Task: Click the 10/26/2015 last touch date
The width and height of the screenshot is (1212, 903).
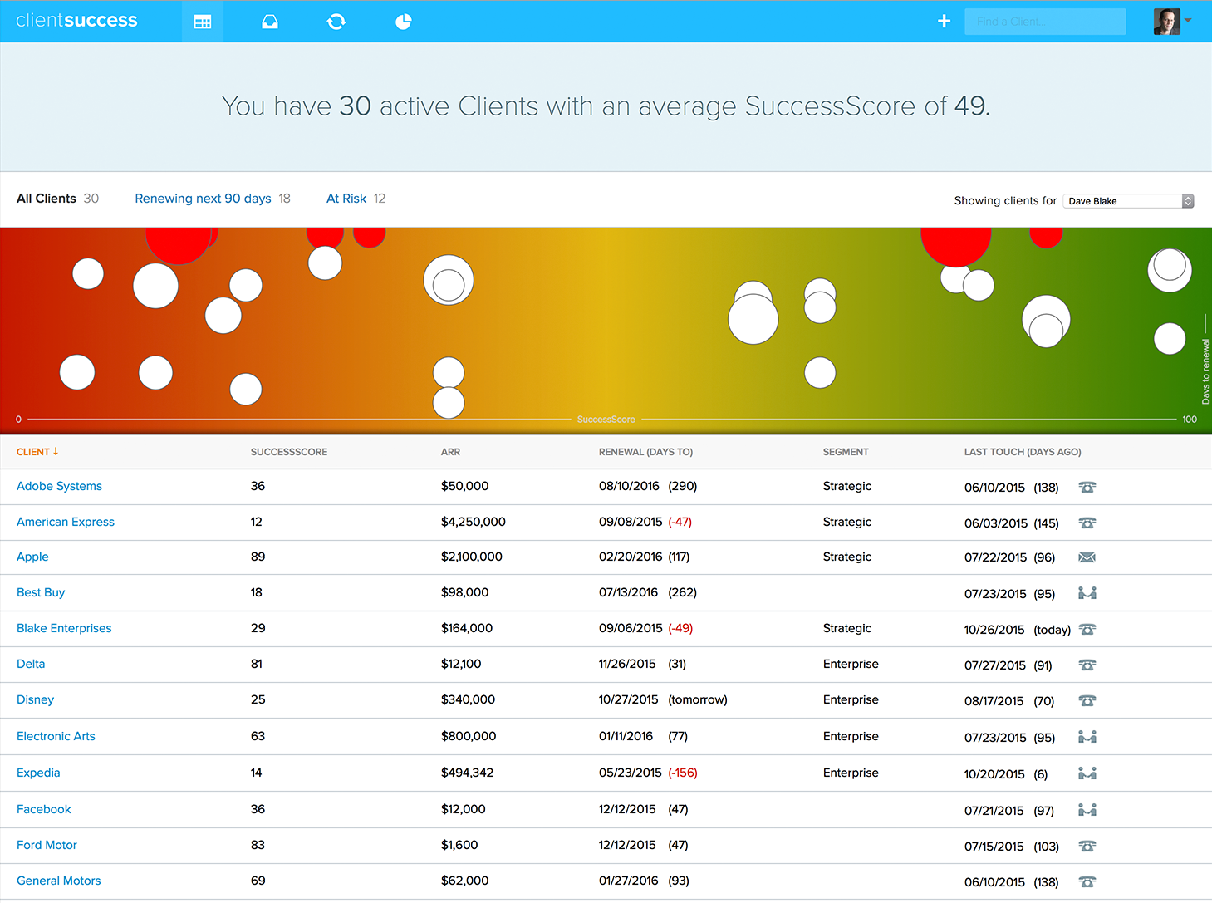Action: click(994, 630)
